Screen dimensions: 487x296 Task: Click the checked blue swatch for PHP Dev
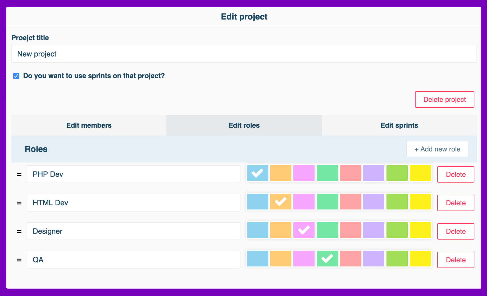point(257,173)
